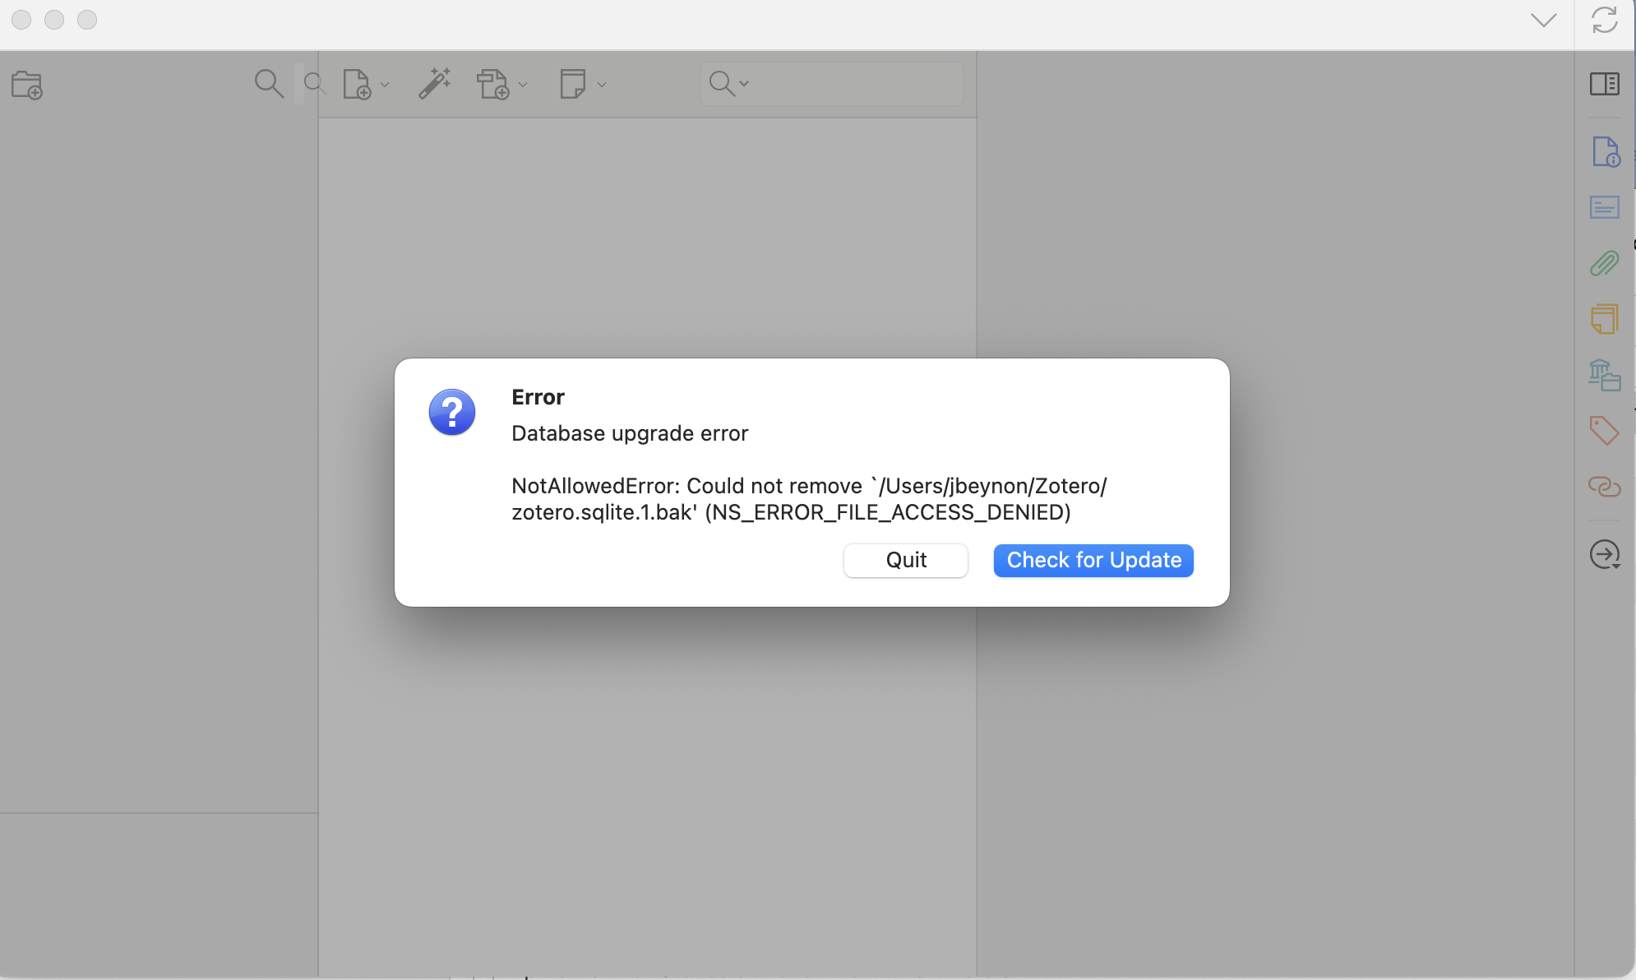
Task: Open the Info pane section icon
Action: click(x=1605, y=152)
